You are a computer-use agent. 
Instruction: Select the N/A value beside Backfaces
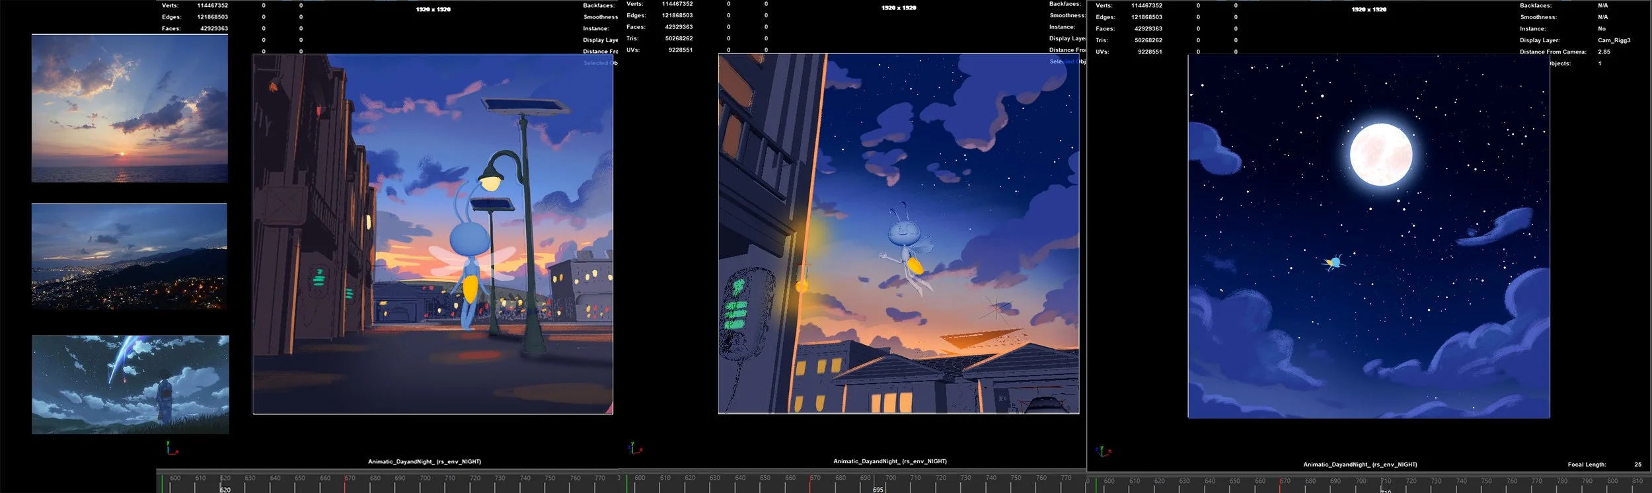pos(1602,6)
